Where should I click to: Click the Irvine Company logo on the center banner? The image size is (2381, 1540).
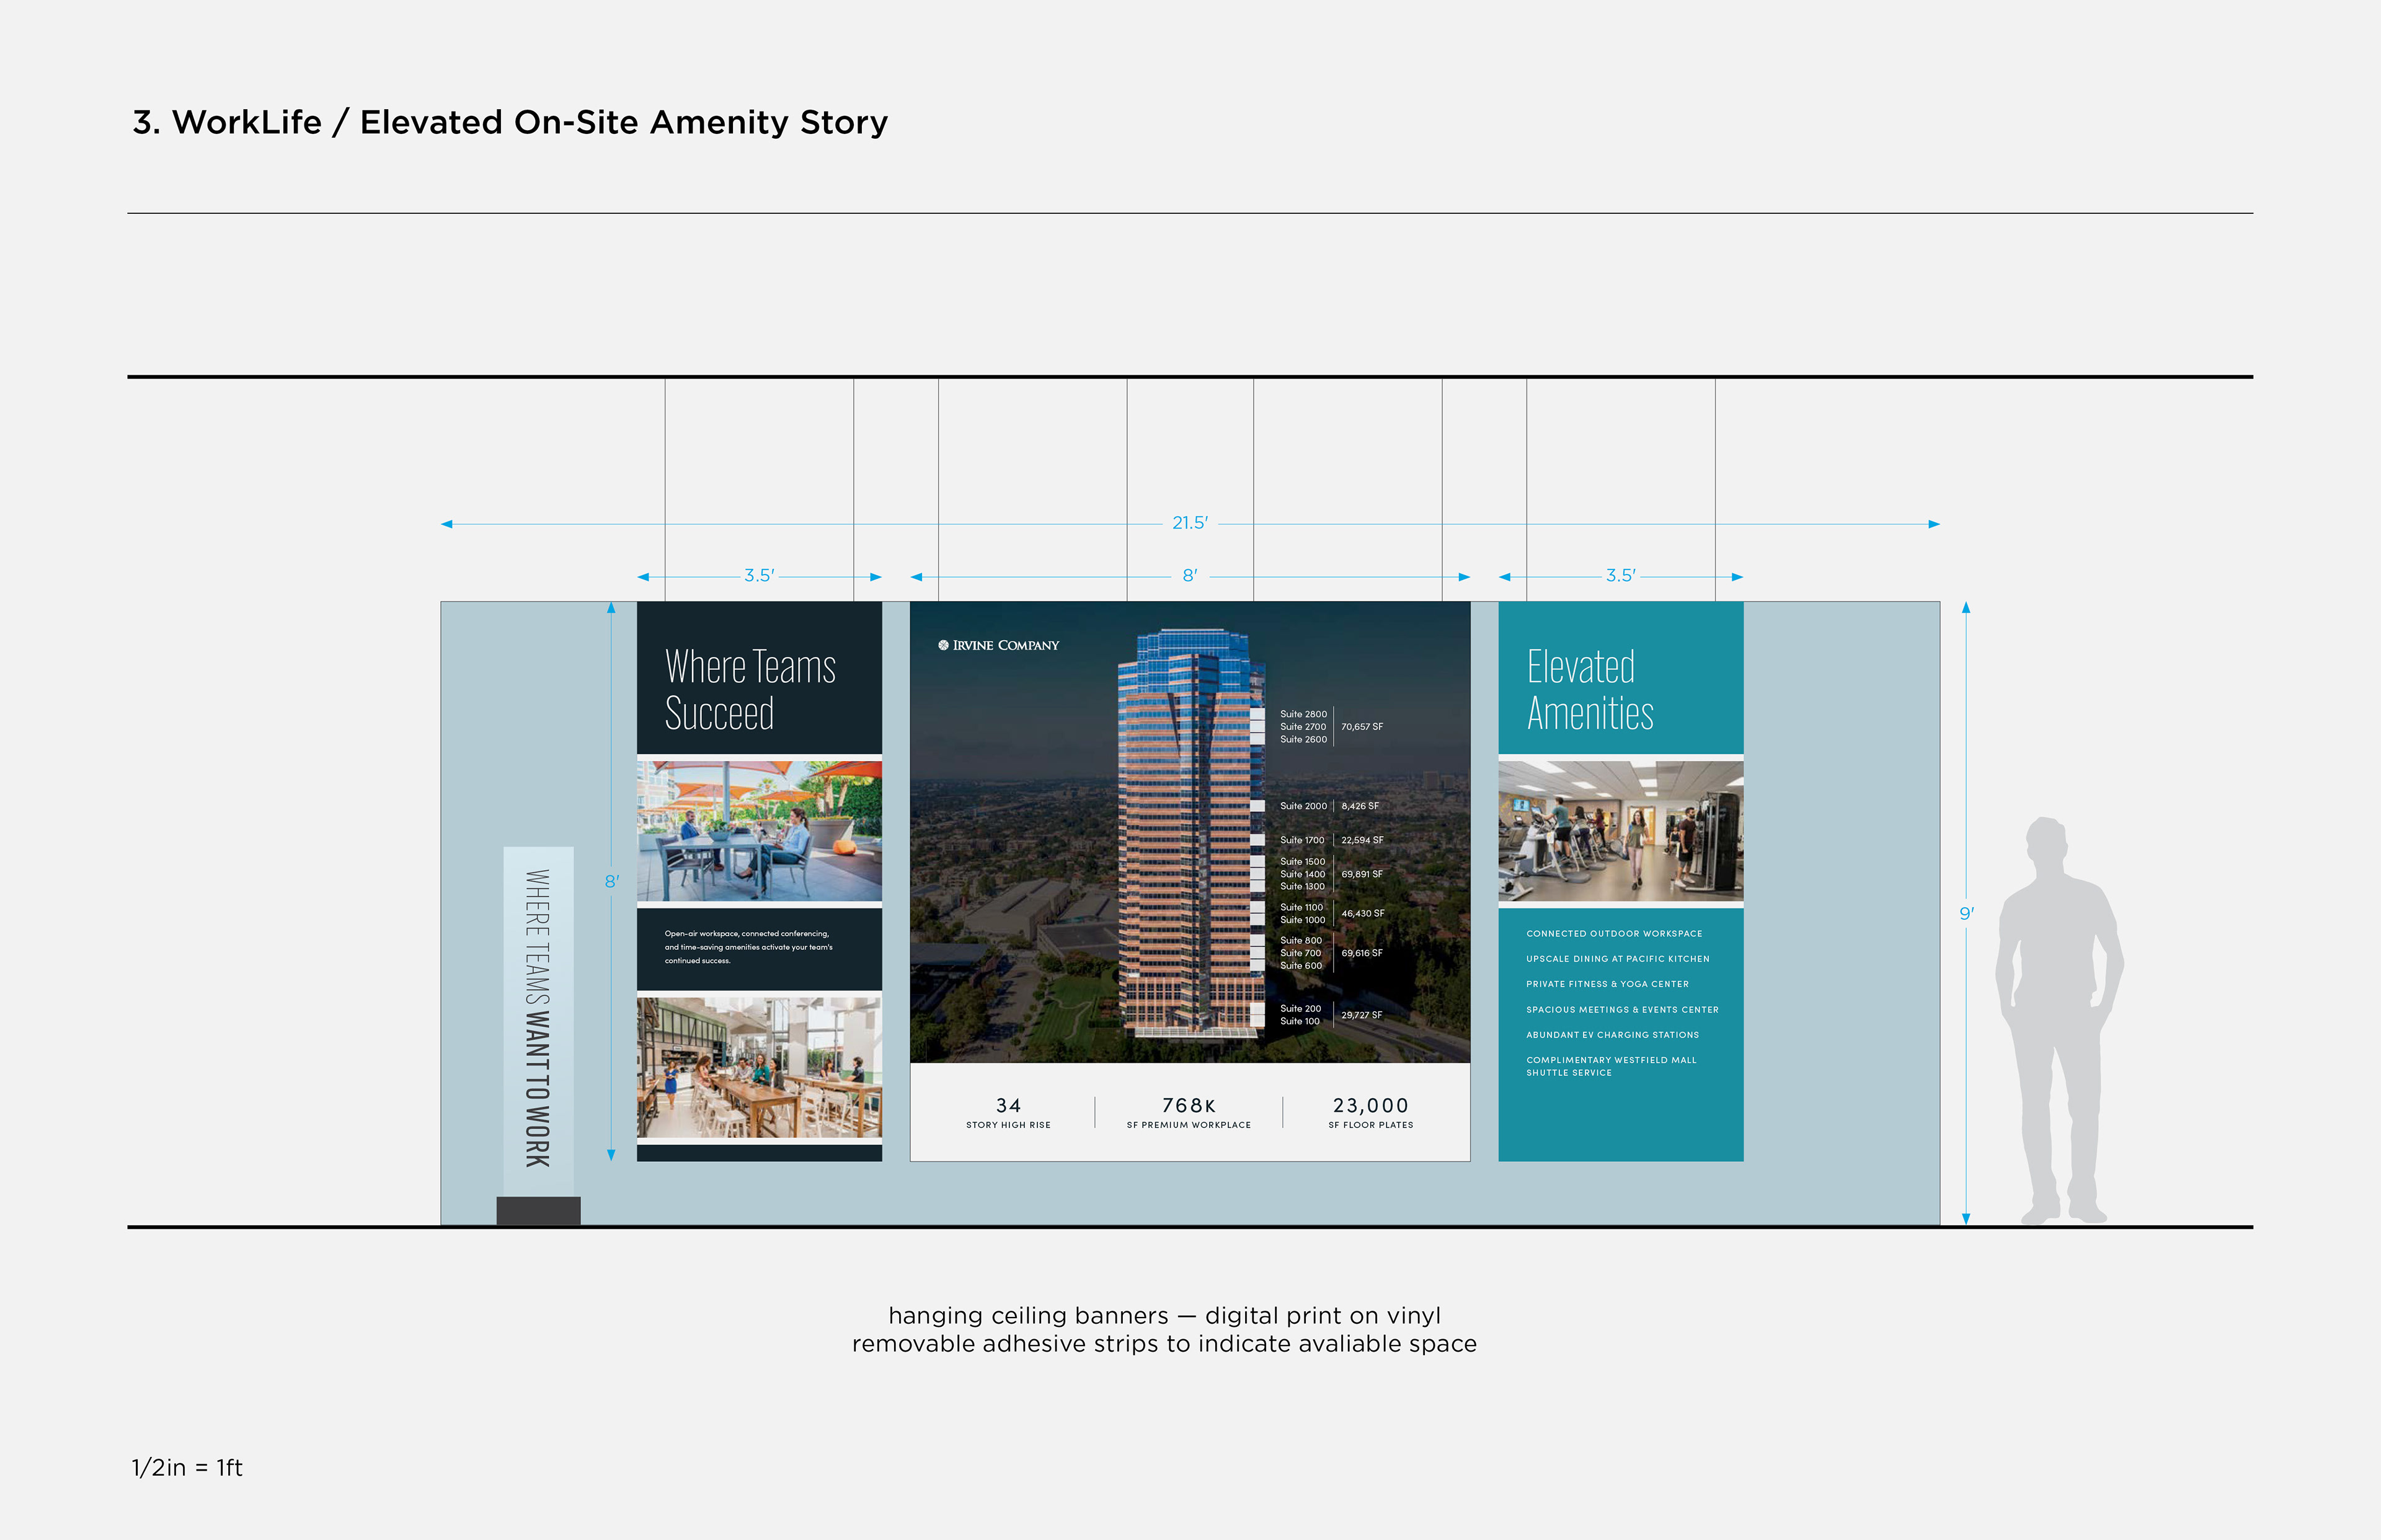click(998, 645)
